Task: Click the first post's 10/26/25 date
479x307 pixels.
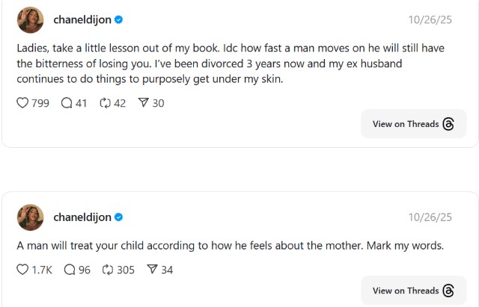Action: (x=430, y=20)
